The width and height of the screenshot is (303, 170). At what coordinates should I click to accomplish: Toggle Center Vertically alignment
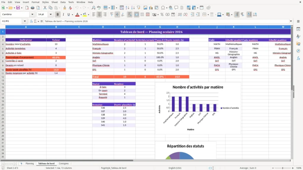point(117,14)
